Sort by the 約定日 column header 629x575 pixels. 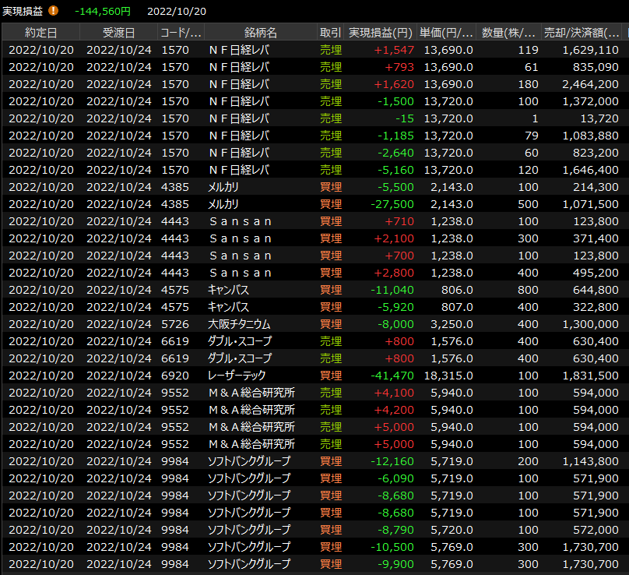40,32
